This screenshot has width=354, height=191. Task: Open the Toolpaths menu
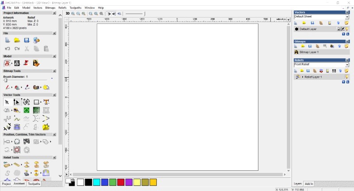point(75,7)
